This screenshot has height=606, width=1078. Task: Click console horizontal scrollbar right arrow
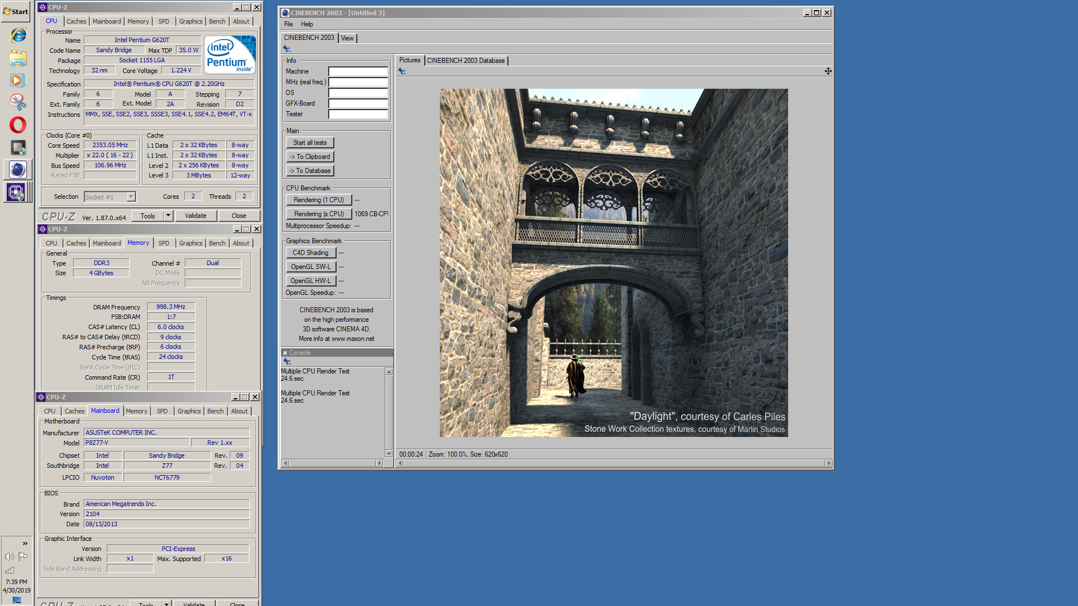(x=380, y=463)
